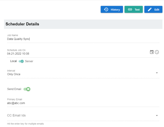Open the calendar date picker icon
This screenshot has width=164, height=127.
coord(152,52)
